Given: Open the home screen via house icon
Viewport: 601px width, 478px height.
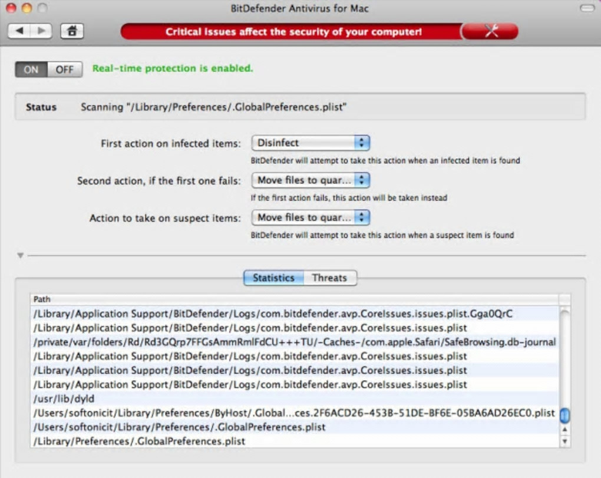Looking at the screenshot, I should (x=72, y=31).
